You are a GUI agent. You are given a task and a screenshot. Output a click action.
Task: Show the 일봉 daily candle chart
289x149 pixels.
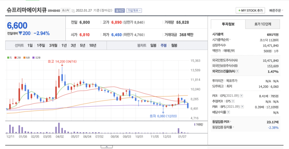point(153,45)
